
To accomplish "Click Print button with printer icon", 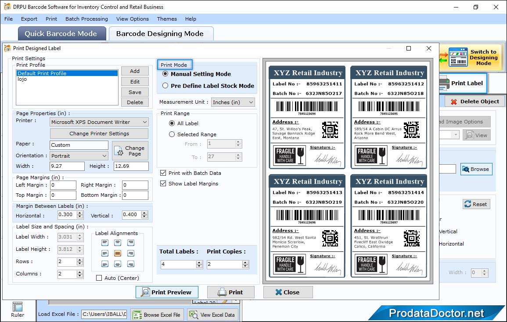I will [230, 292].
